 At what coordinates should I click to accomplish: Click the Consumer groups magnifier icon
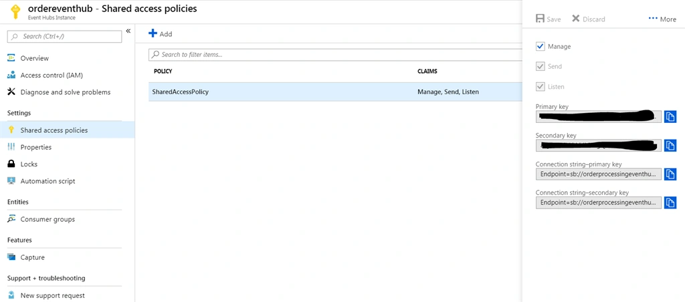12,219
